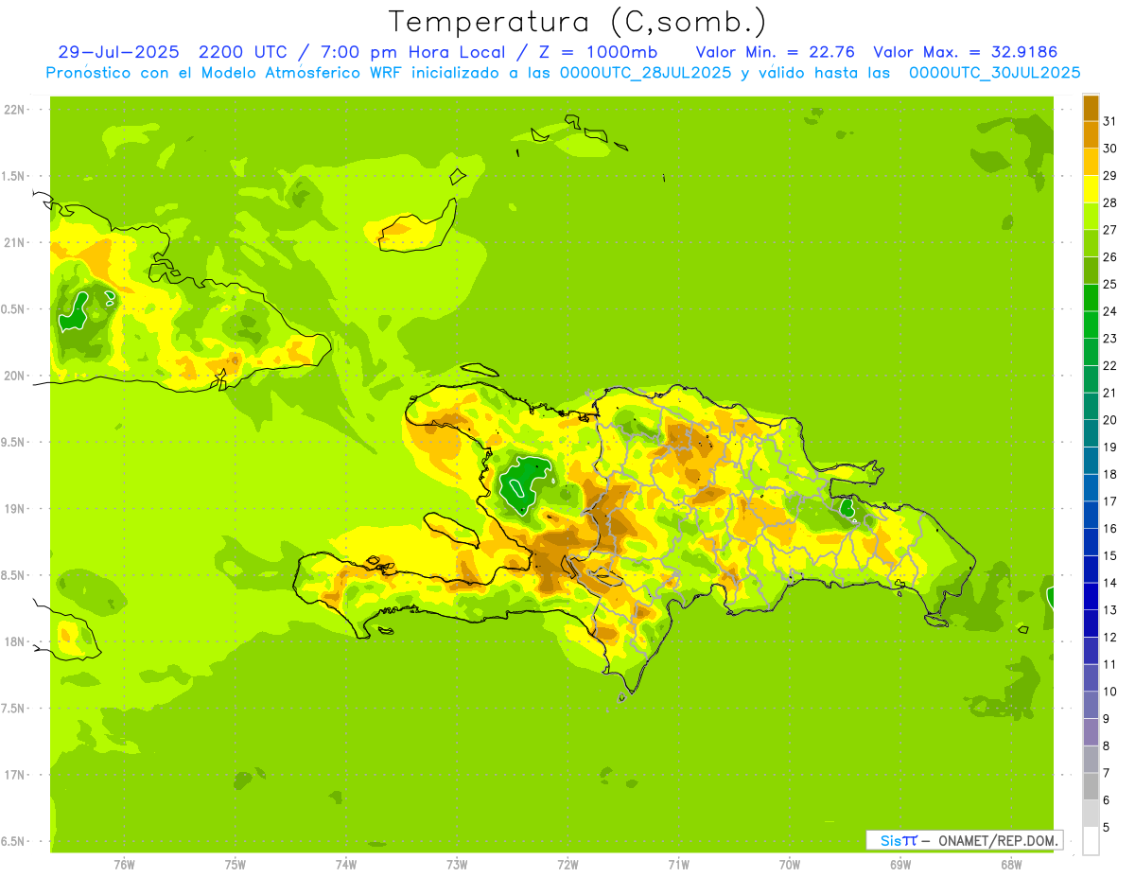Image resolution: width=1135 pixels, height=877 pixels.
Task: Click the legend value '5'
Action: point(1106,827)
